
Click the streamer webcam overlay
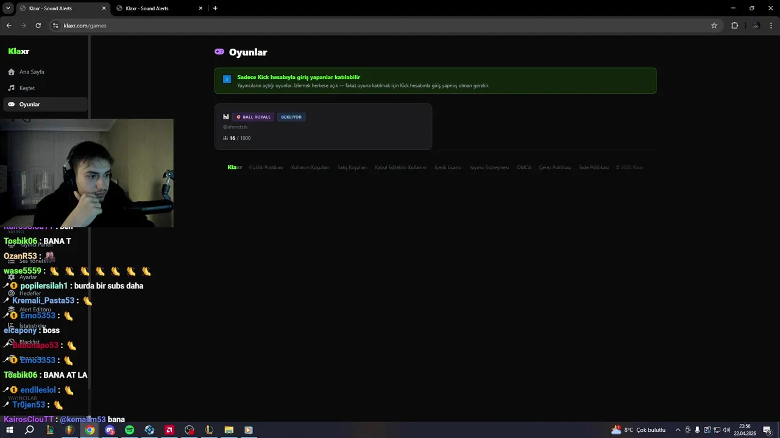(x=87, y=173)
